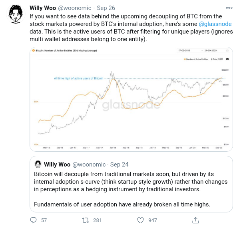Open the calendar icon in date range box
Screen dimensions: 239x228
(x=227, y=51)
